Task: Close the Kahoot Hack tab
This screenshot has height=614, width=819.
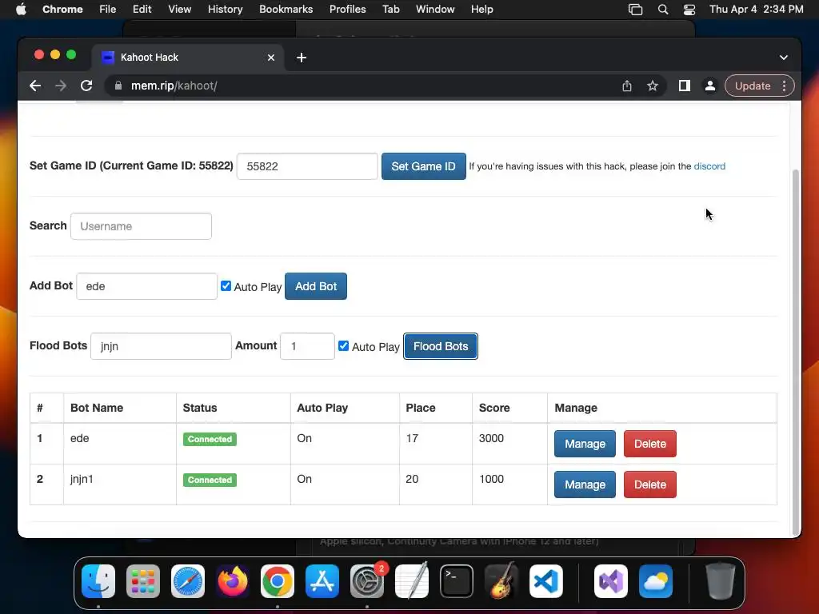Action: (x=270, y=58)
